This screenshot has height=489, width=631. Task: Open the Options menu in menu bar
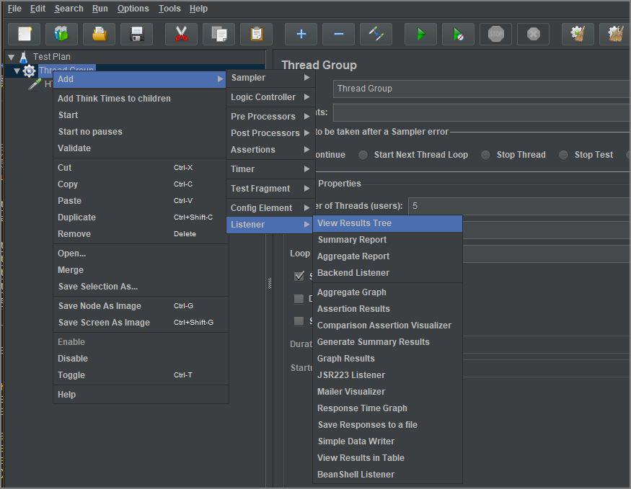point(133,9)
